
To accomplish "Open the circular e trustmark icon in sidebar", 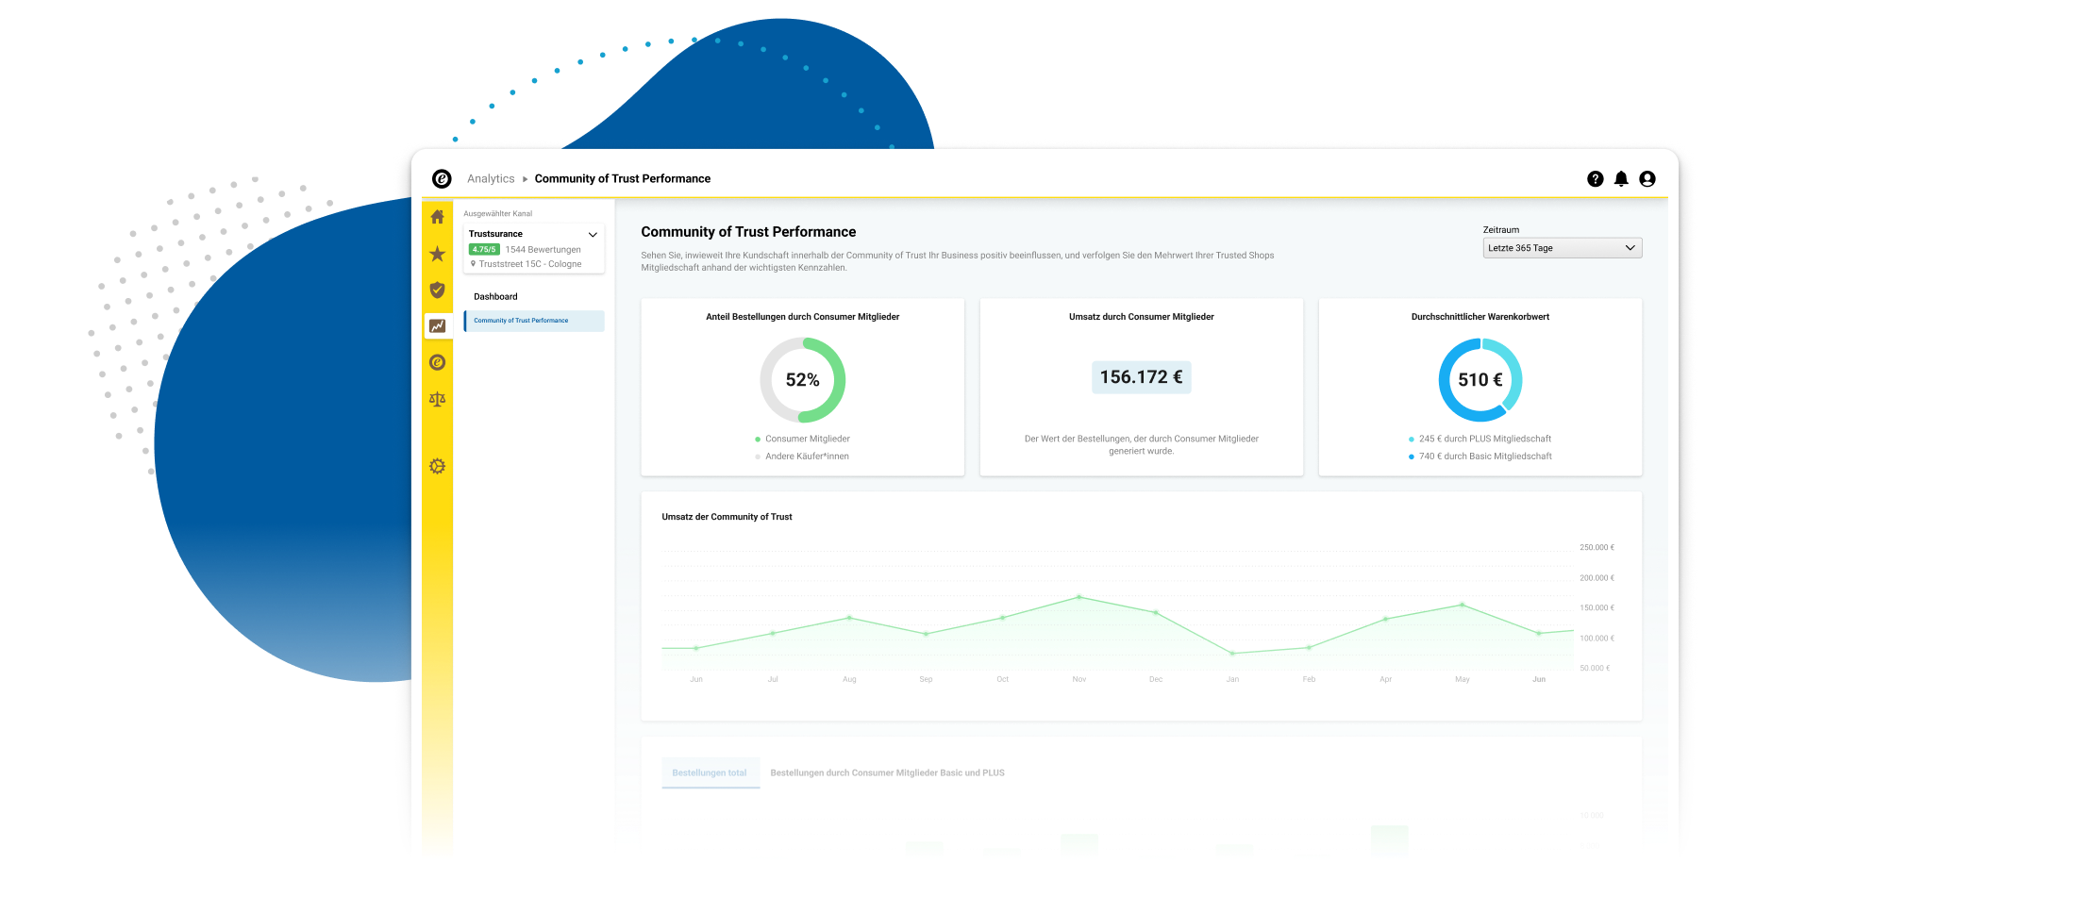I will coord(437,362).
